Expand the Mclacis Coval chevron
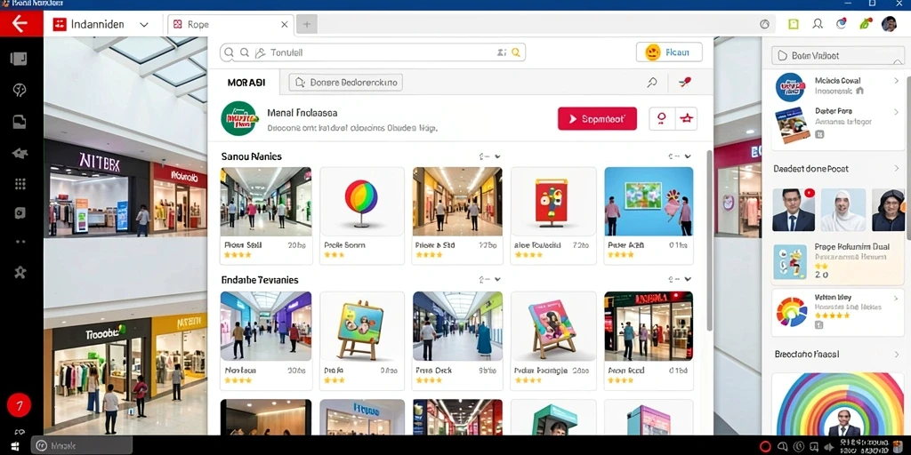This screenshot has height=455, width=911. [x=896, y=81]
